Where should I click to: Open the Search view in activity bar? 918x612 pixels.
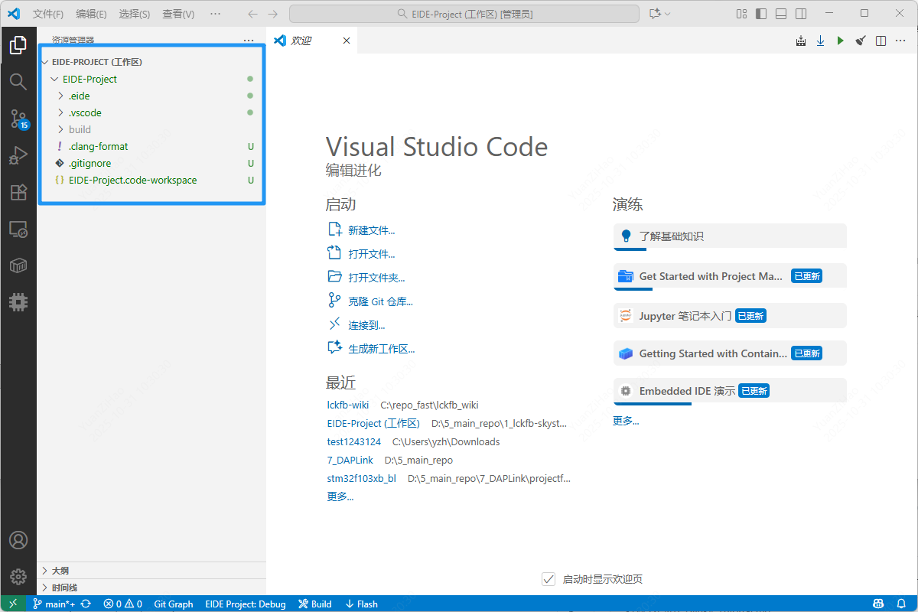click(18, 82)
